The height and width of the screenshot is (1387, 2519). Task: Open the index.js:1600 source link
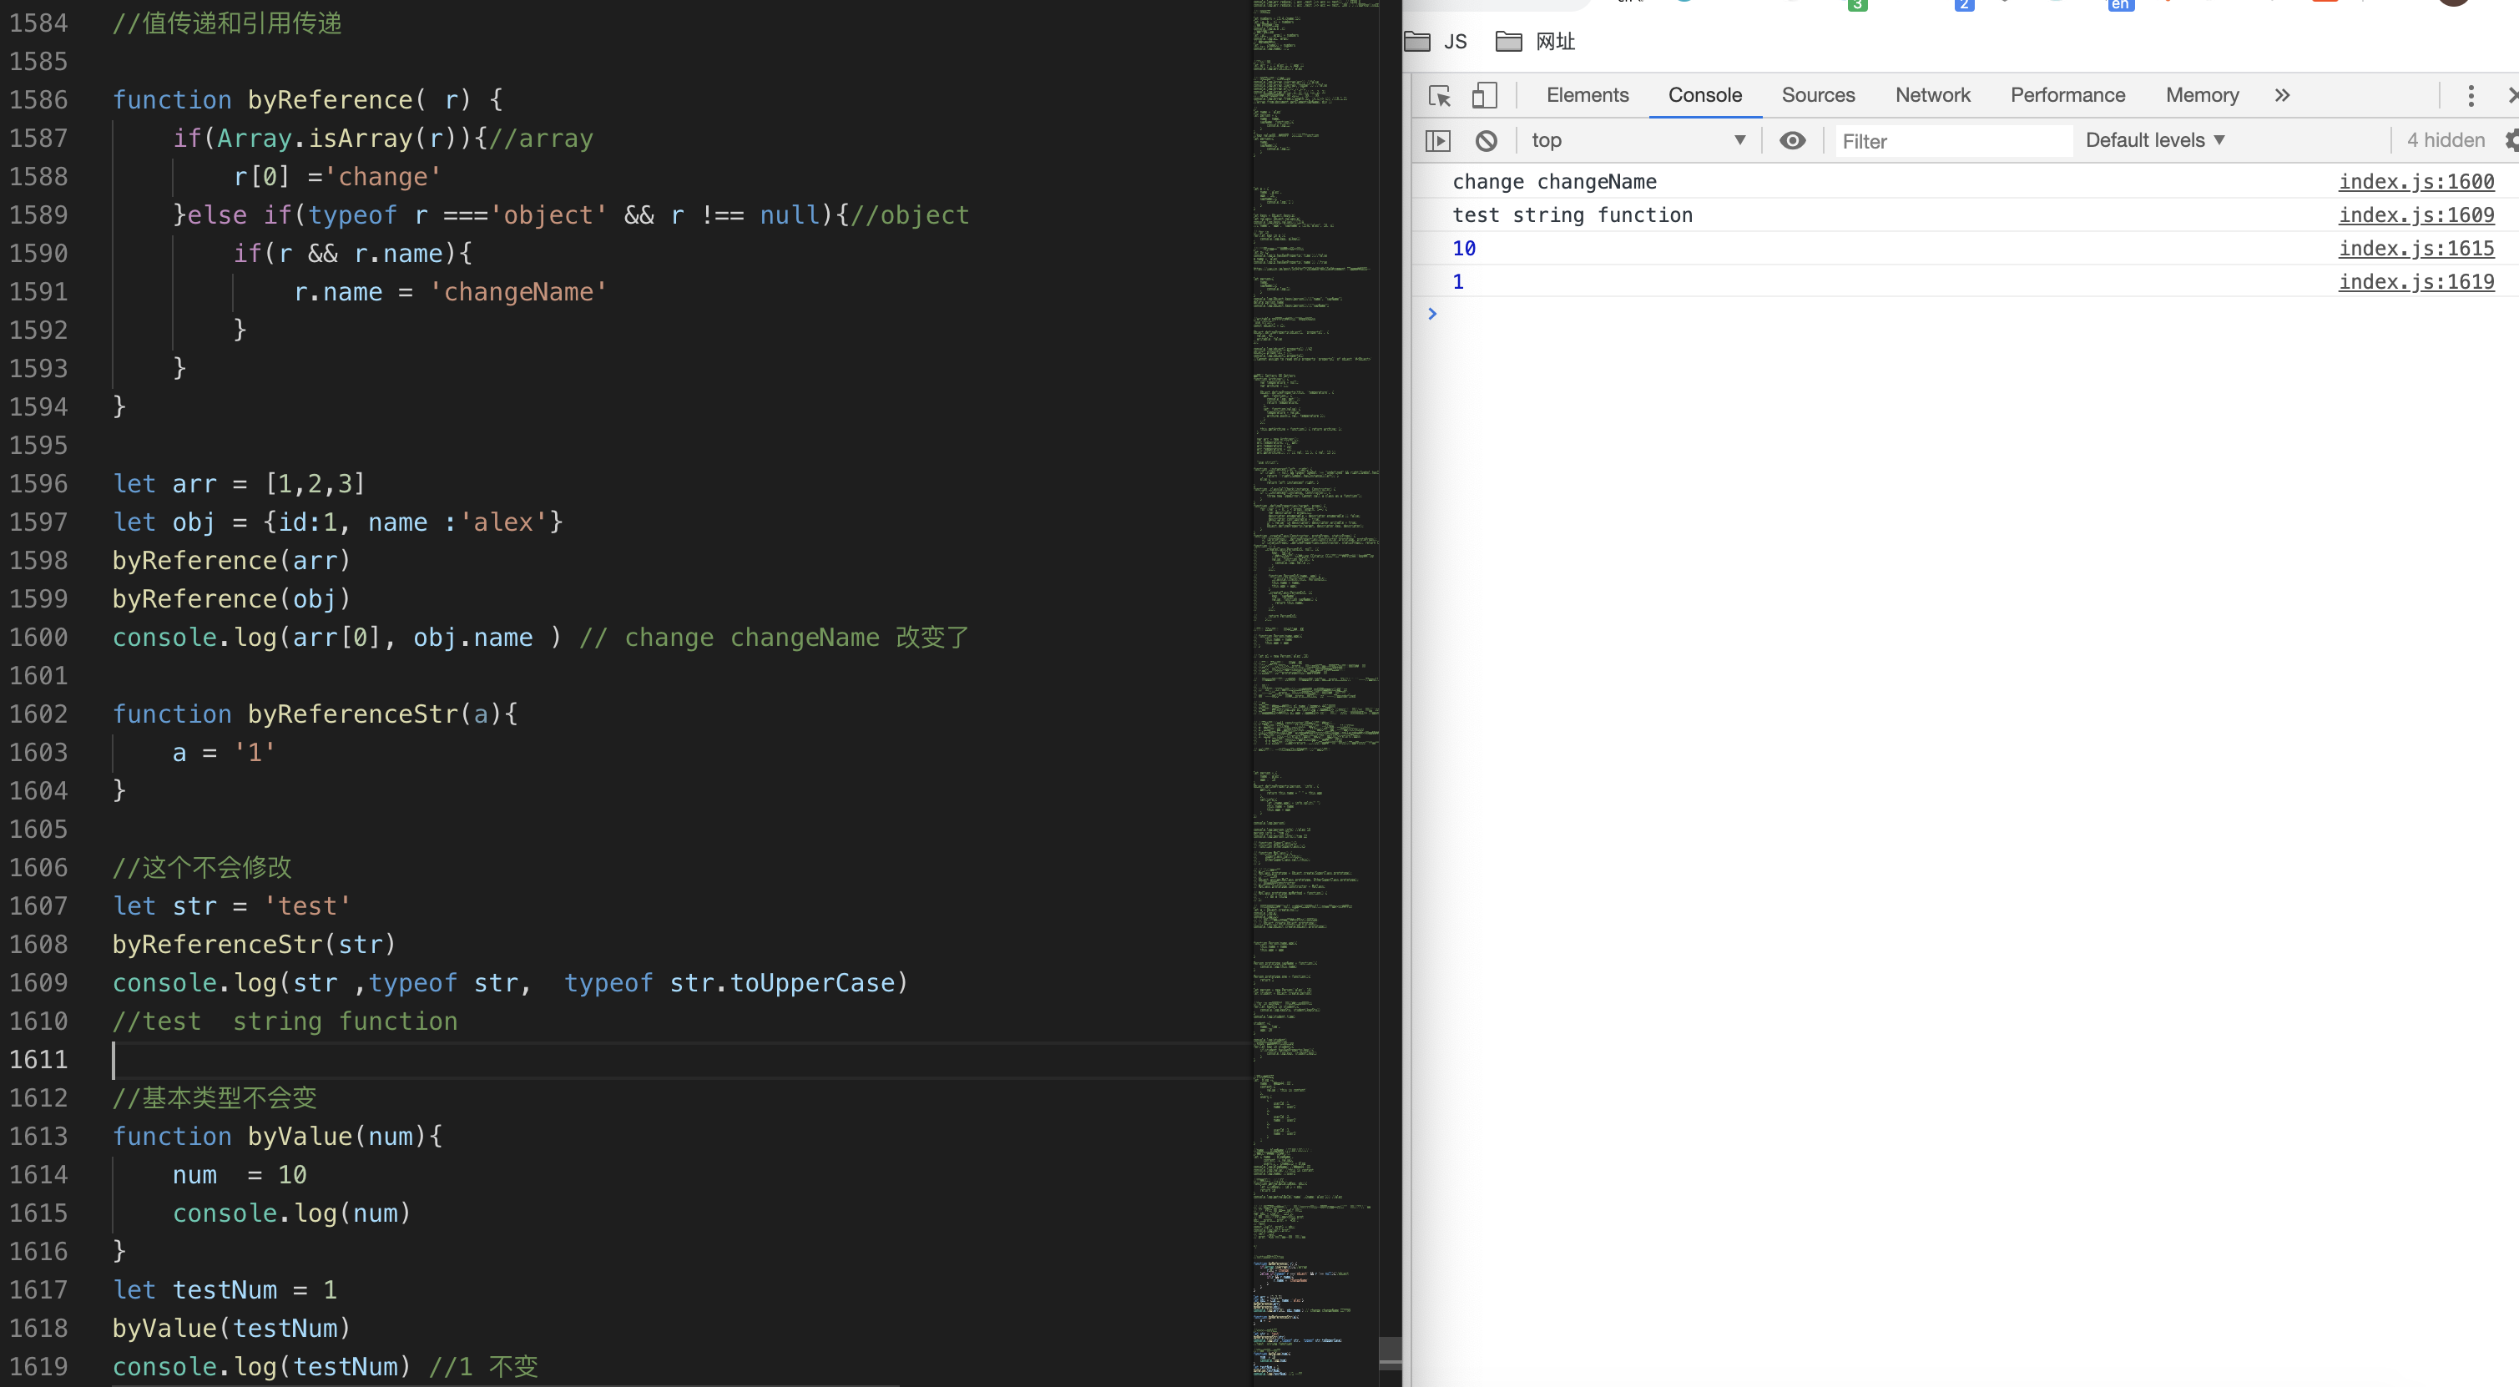click(x=2416, y=182)
